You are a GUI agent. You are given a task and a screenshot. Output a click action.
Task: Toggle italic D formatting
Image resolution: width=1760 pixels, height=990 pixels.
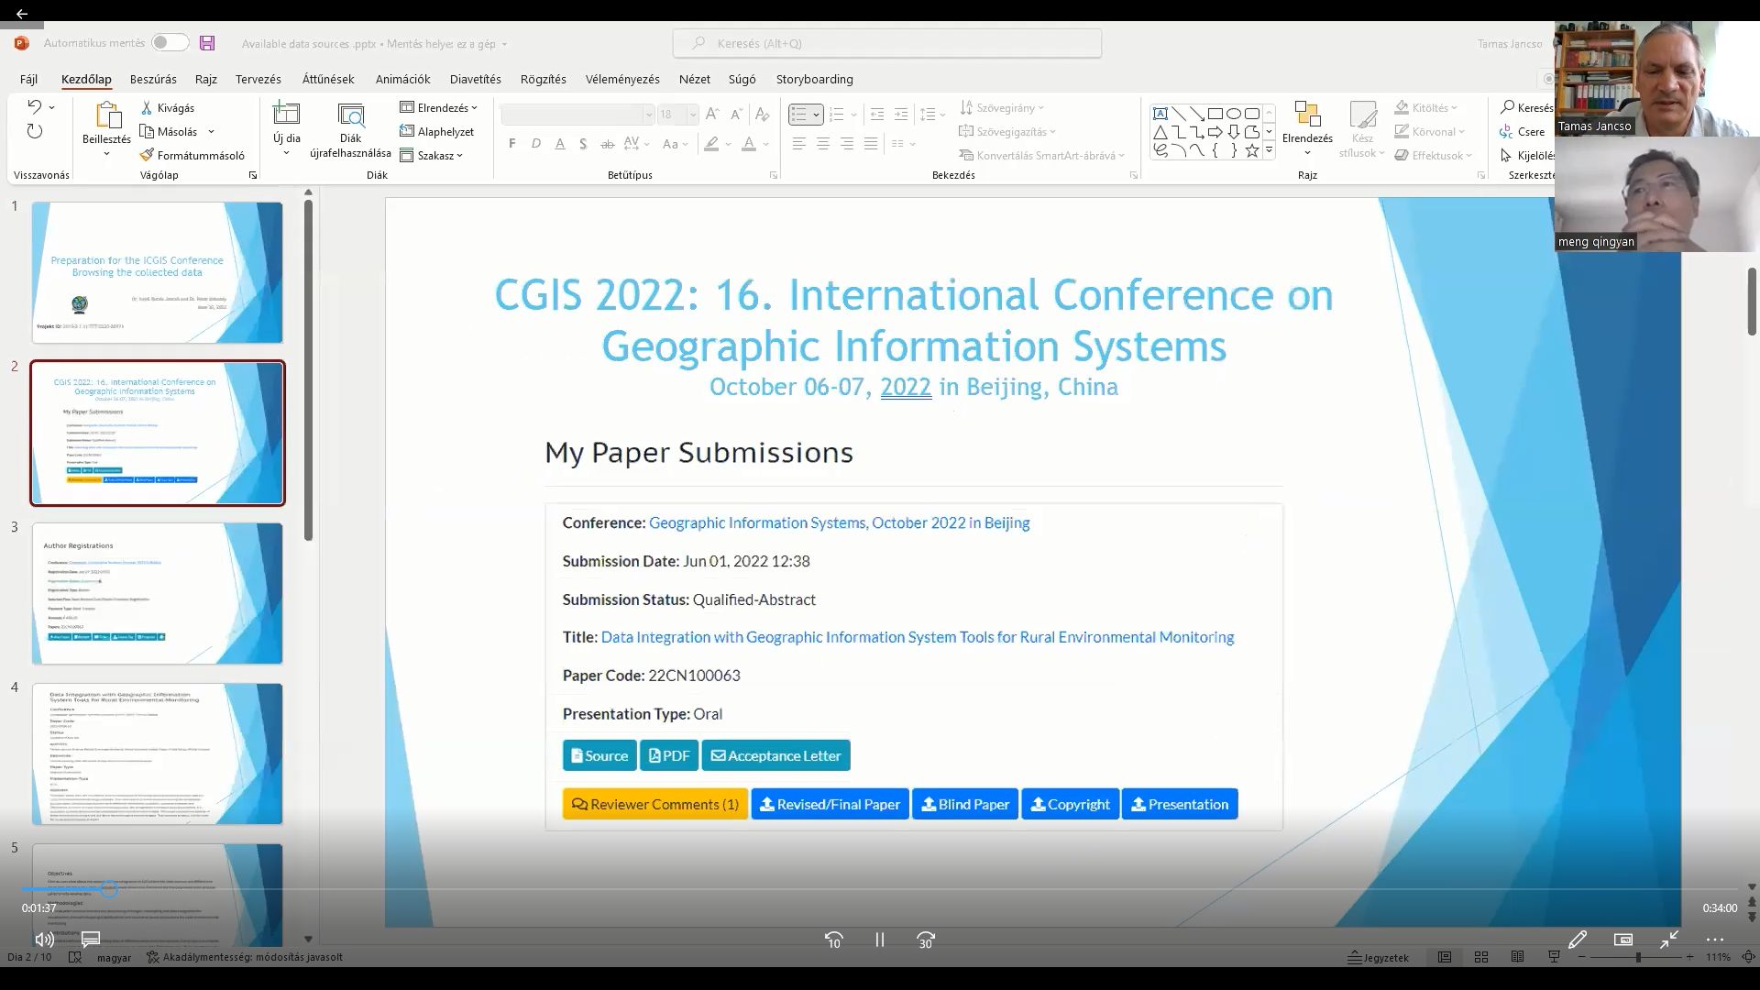tap(535, 144)
